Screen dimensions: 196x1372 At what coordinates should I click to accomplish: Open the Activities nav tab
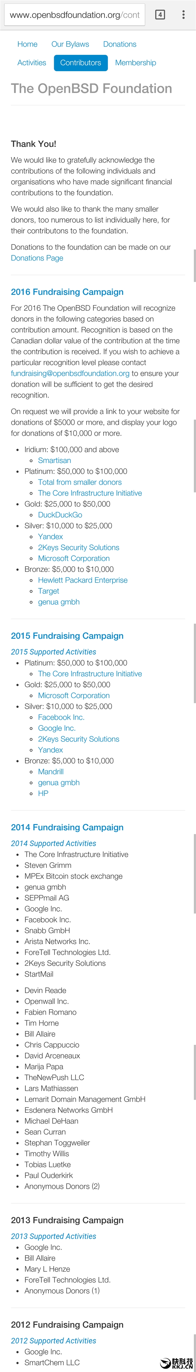coord(31,63)
